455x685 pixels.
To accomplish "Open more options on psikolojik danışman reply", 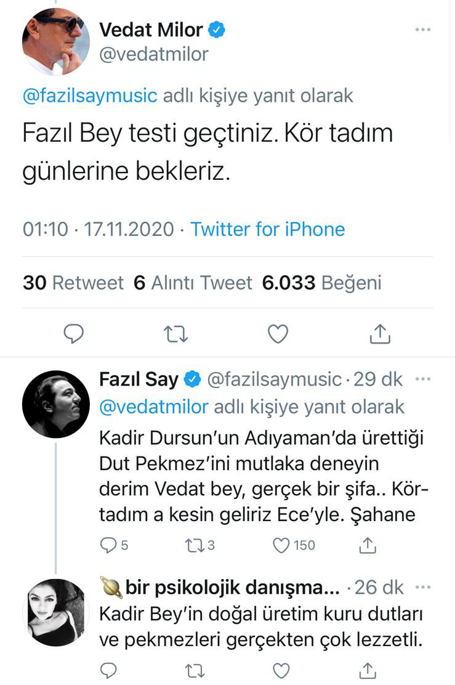I will 423,587.
